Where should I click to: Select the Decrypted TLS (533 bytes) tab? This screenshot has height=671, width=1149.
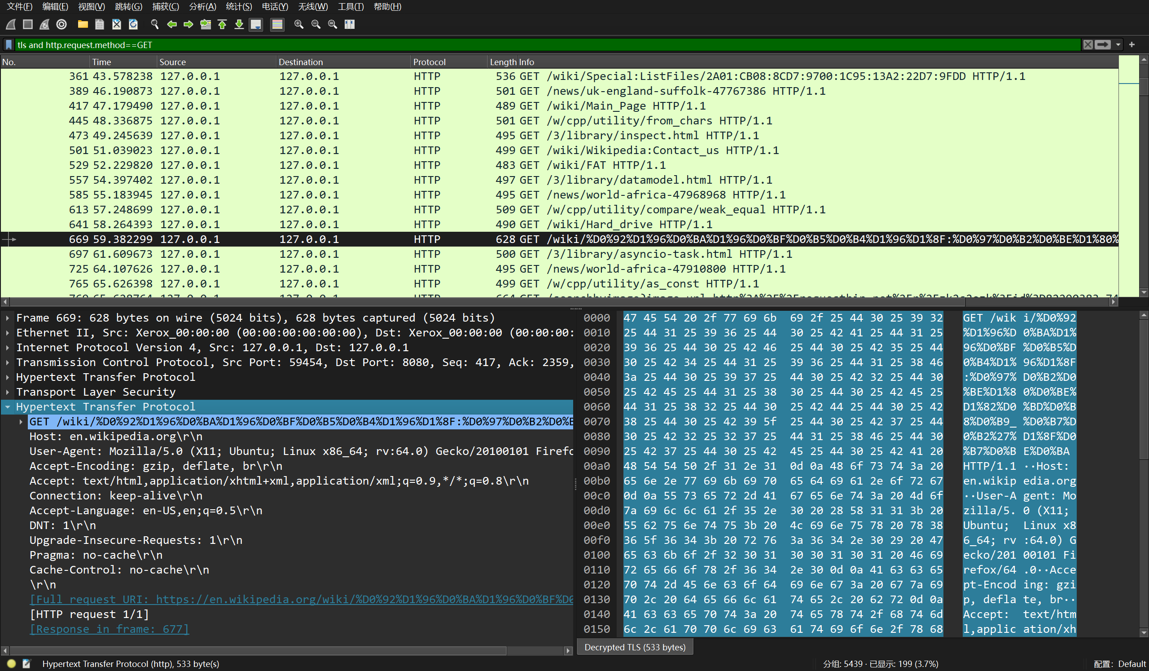click(635, 647)
